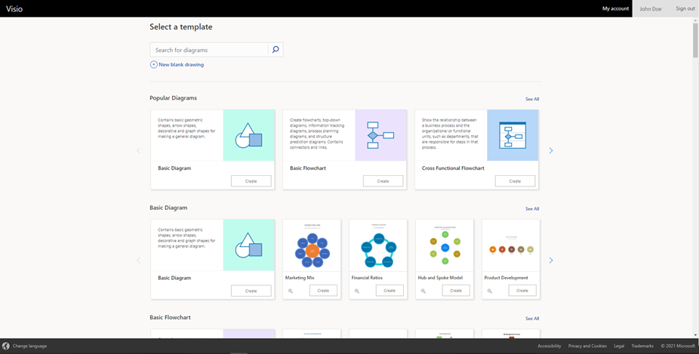Image resolution: width=699 pixels, height=354 pixels.
Task: Click the Popular Diagrams section heading
Action: [173, 98]
